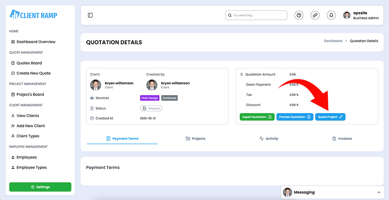Screen dimensions: 389x200
Task: Open Settings from the sidebar
Action: [40, 187]
